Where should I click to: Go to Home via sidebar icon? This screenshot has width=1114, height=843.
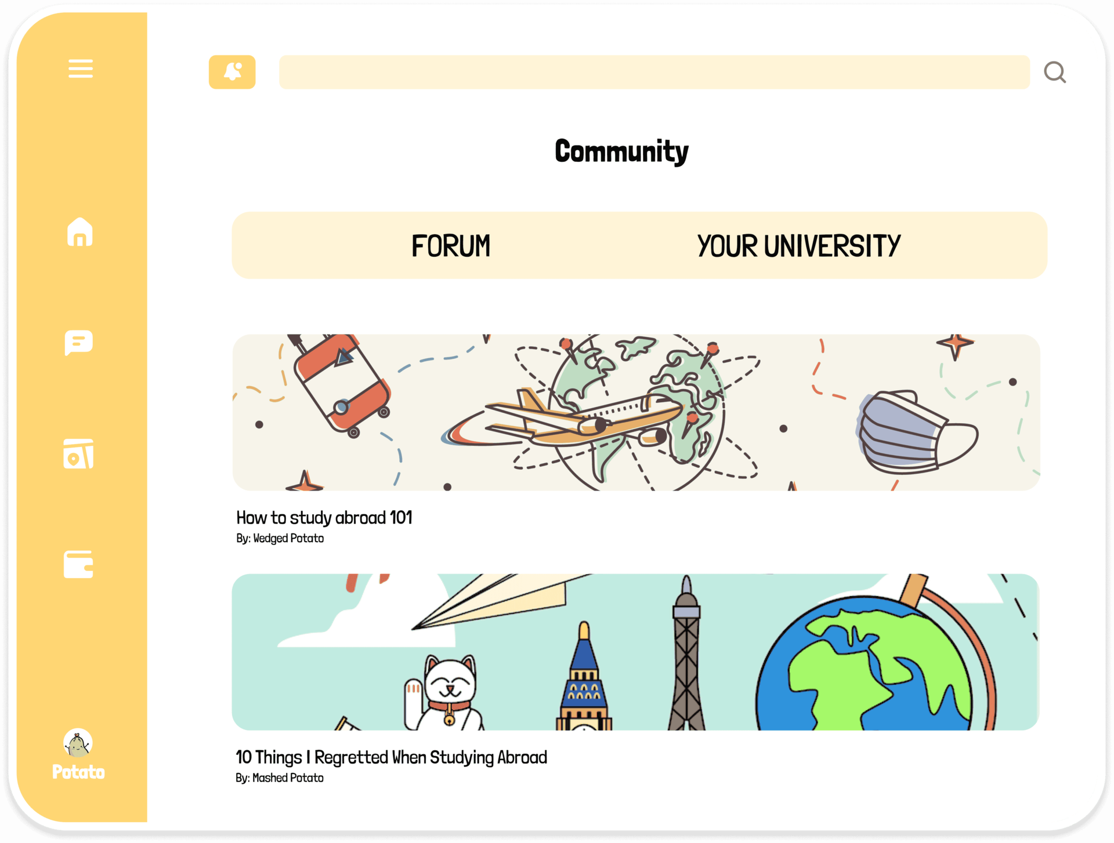80,231
